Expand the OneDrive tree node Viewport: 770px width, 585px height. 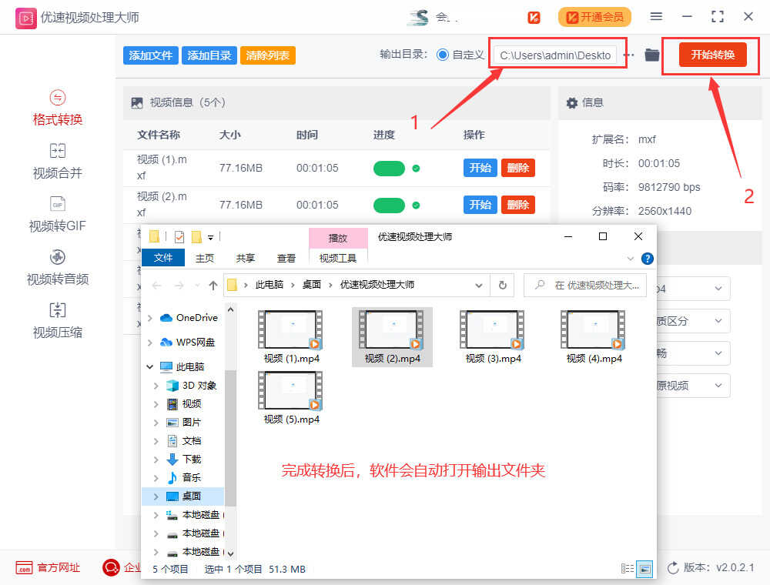coord(149,318)
